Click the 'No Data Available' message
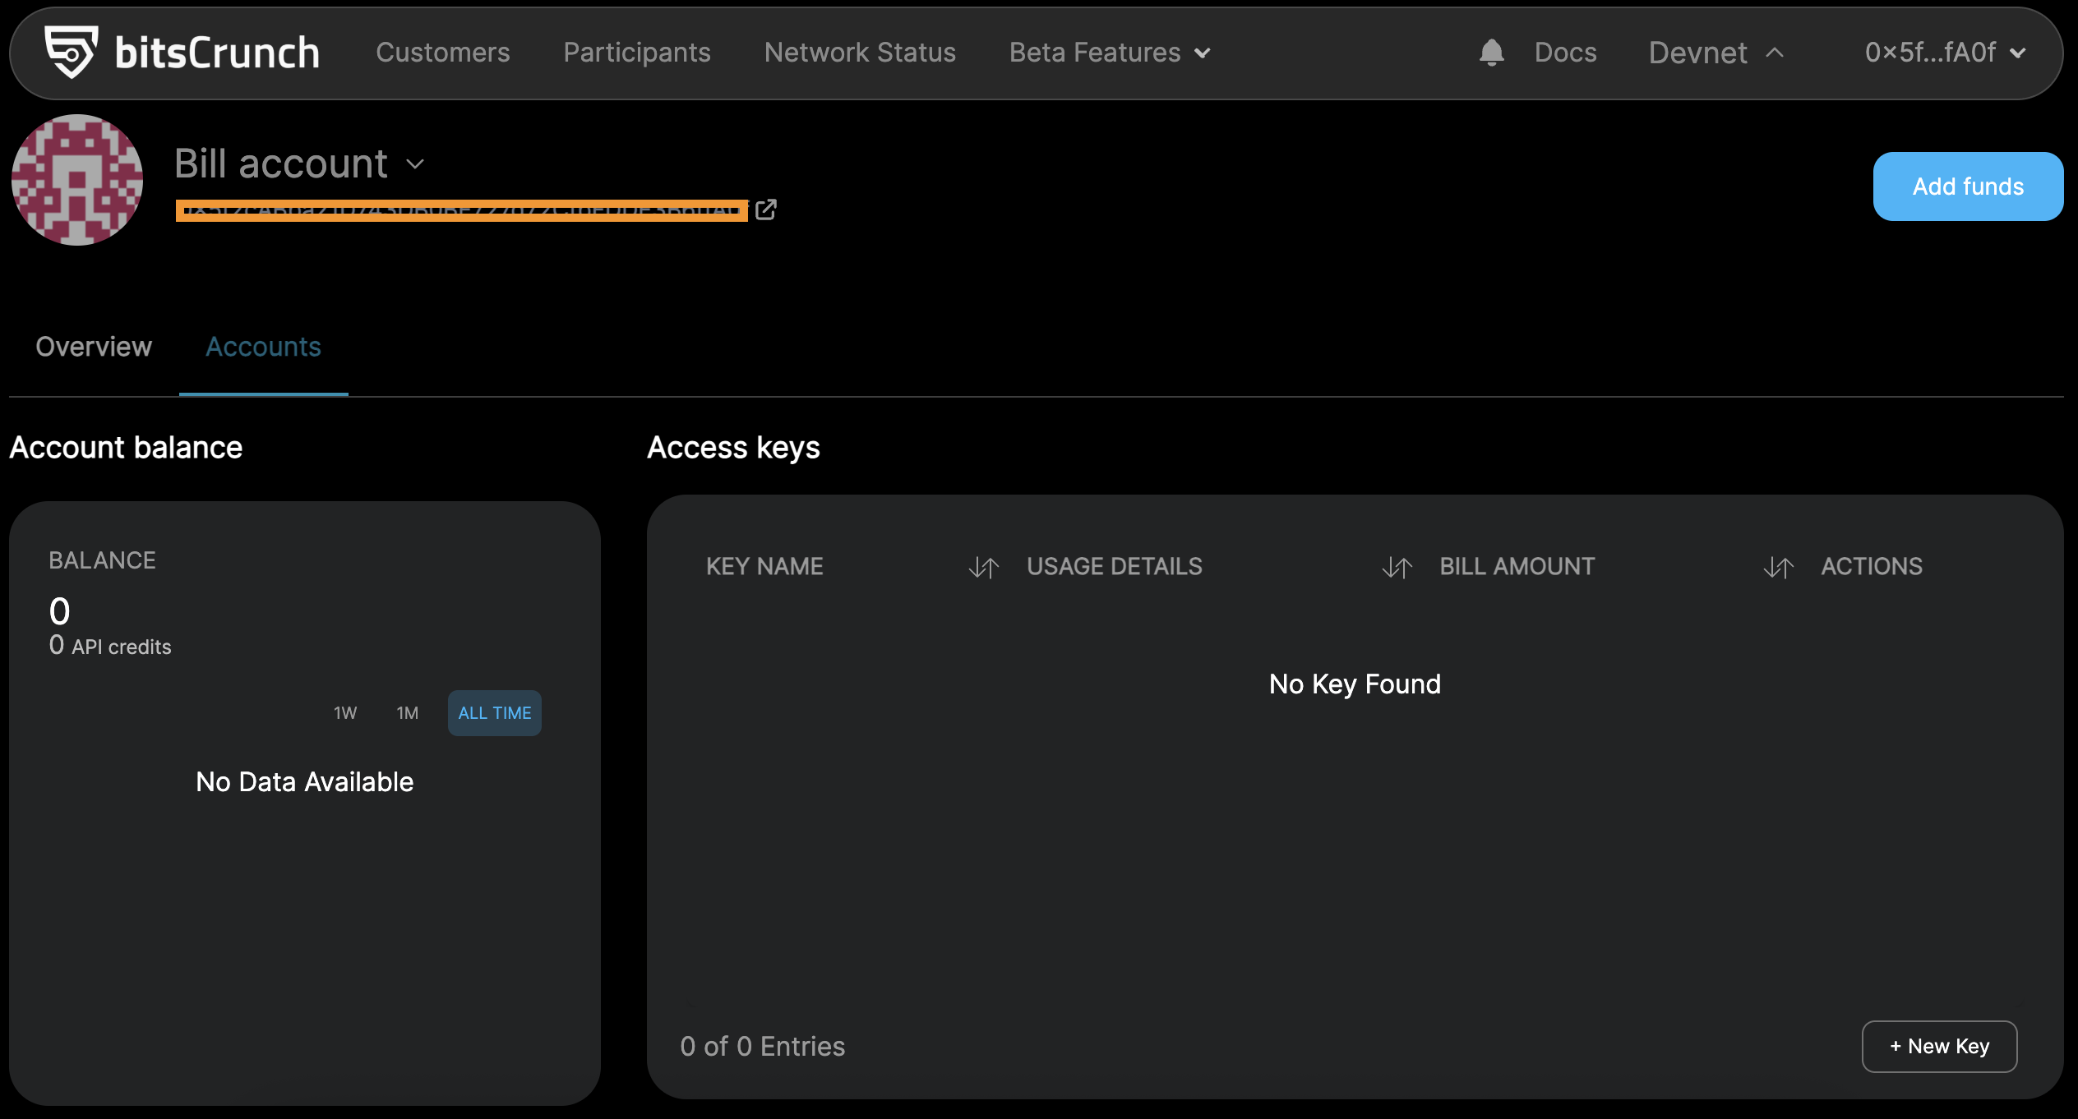The image size is (2078, 1119). 305,781
